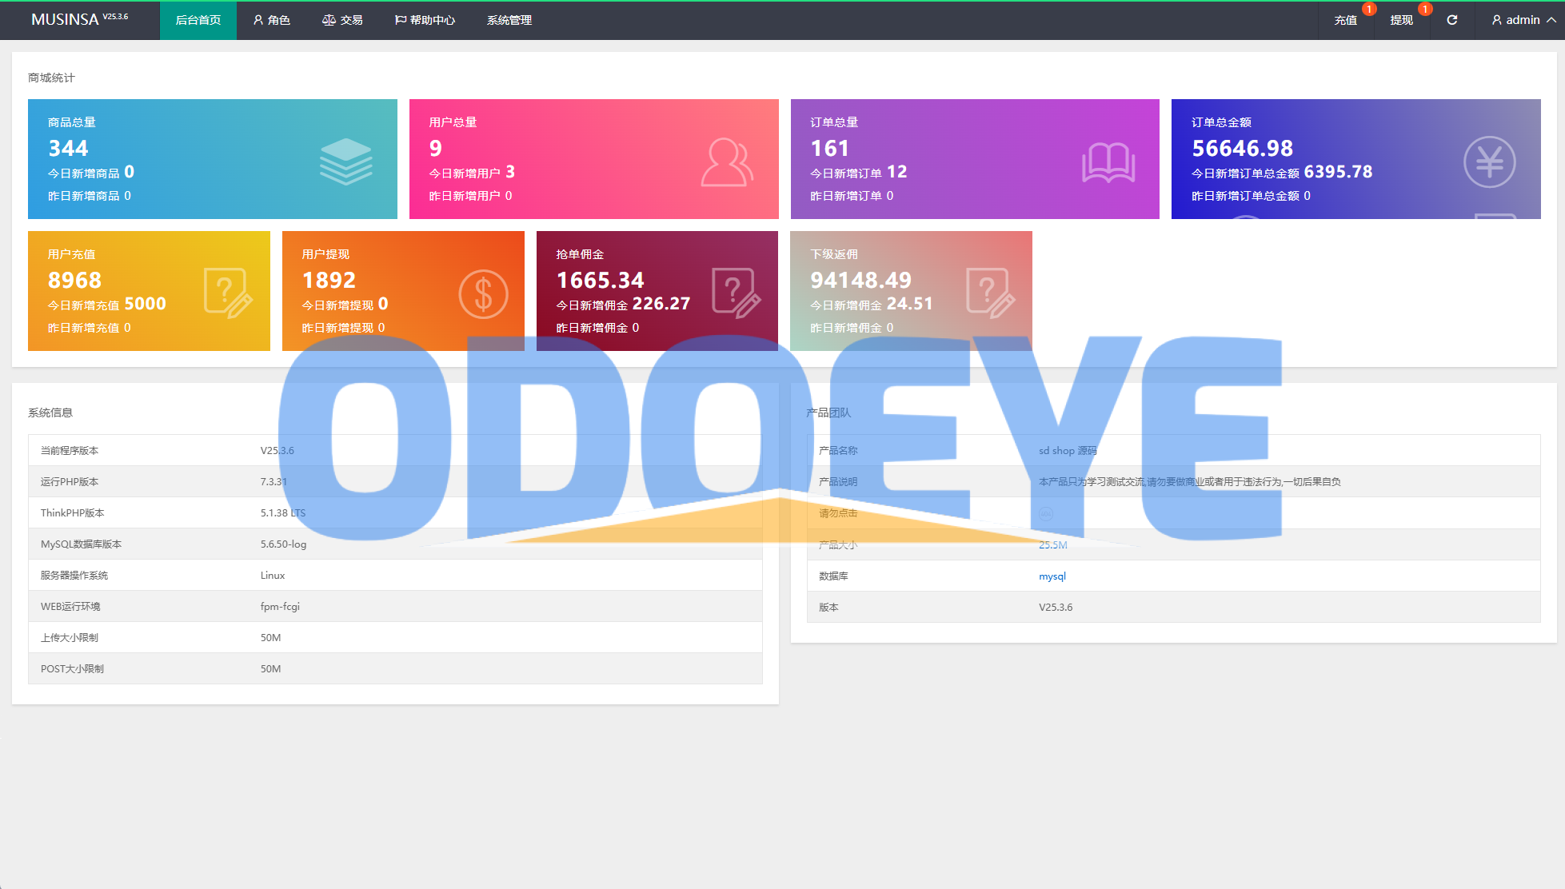Expand the admin user dropdown

pos(1523,20)
